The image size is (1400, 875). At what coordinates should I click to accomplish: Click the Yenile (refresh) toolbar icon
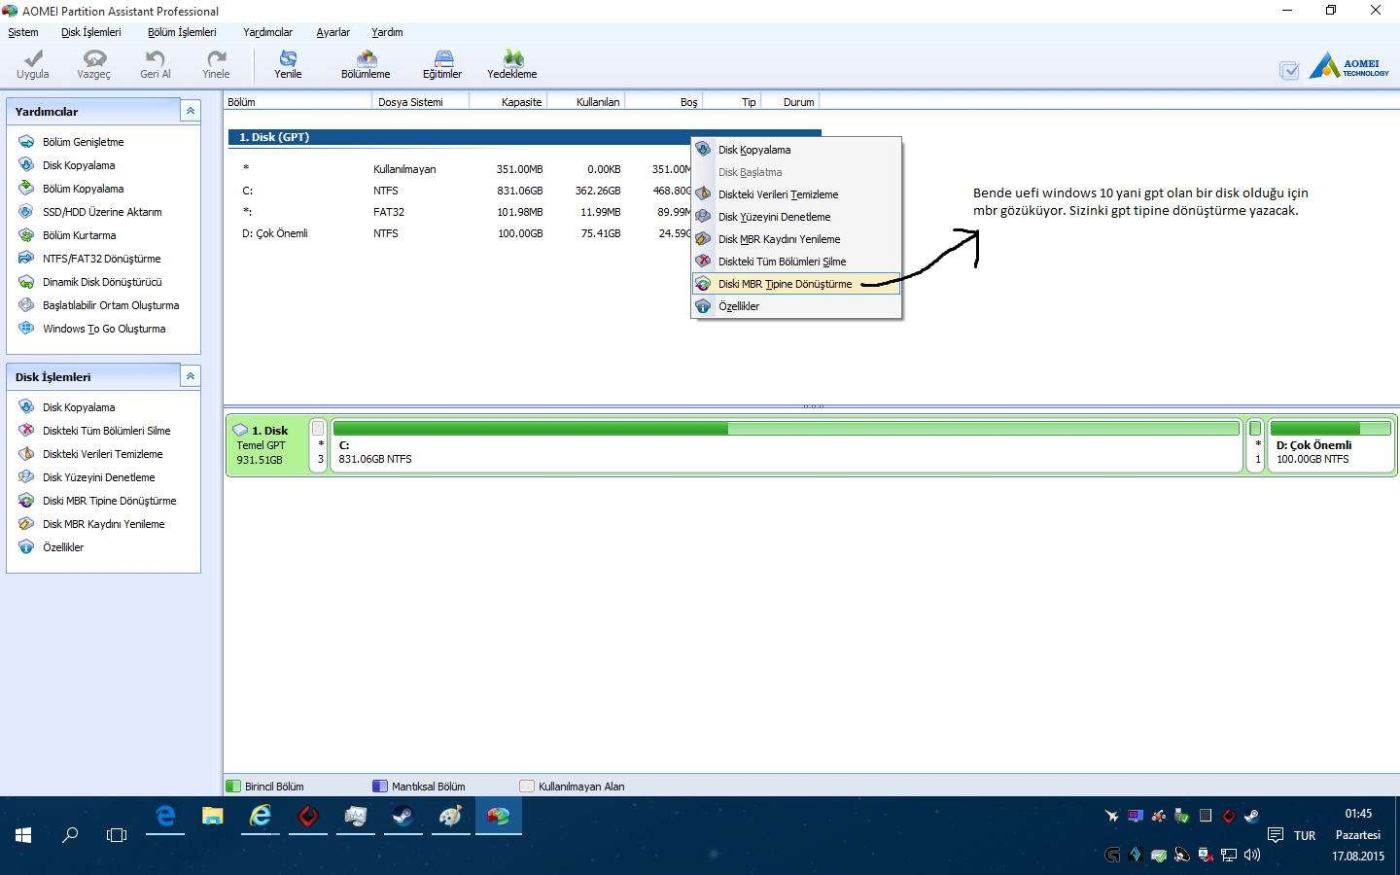coord(288,58)
